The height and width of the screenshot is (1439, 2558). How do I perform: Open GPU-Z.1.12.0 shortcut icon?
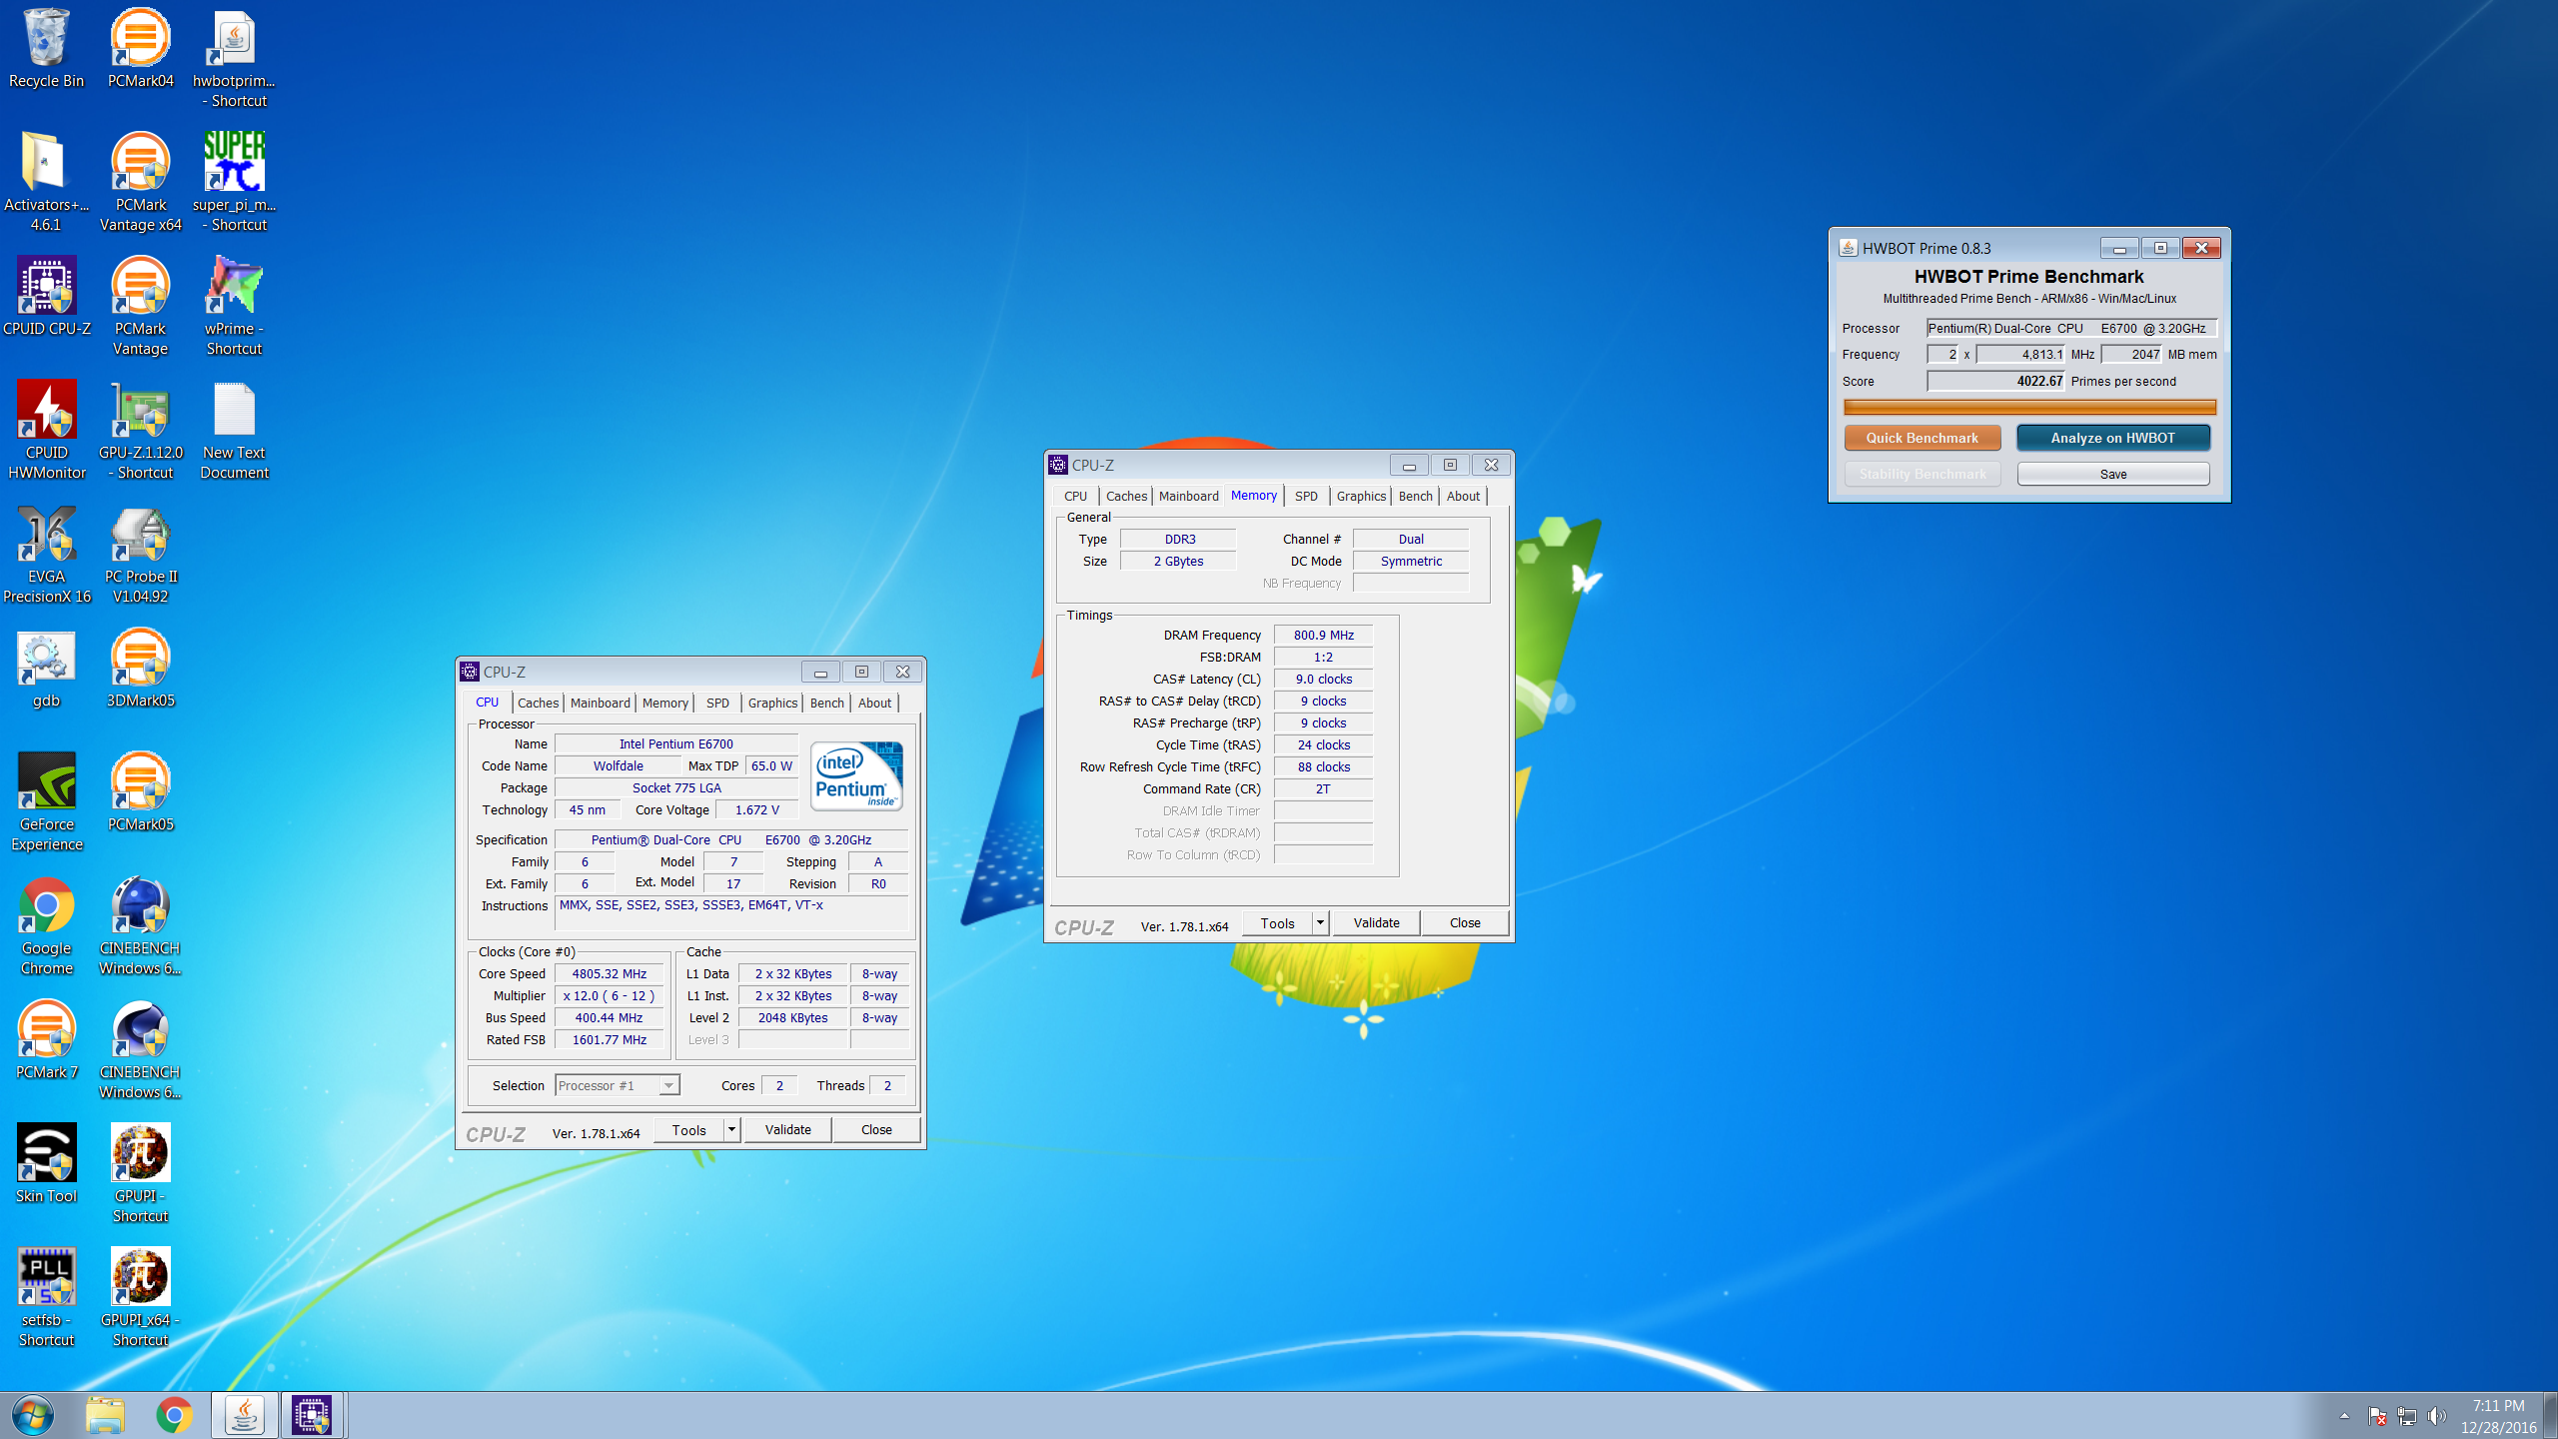tap(140, 430)
